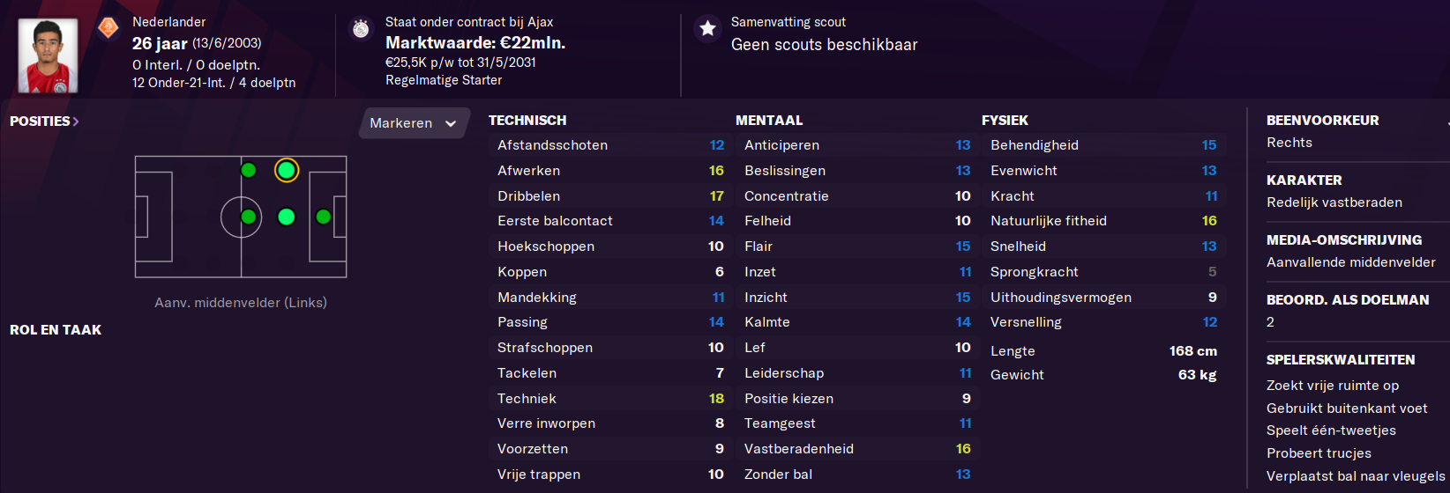
Task: Expand the POSITIES section chevron
Action: point(76,121)
